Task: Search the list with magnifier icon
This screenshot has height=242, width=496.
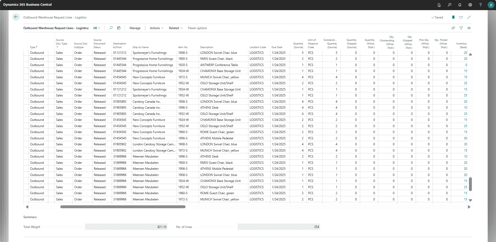Action: pyautogui.click(x=111, y=28)
